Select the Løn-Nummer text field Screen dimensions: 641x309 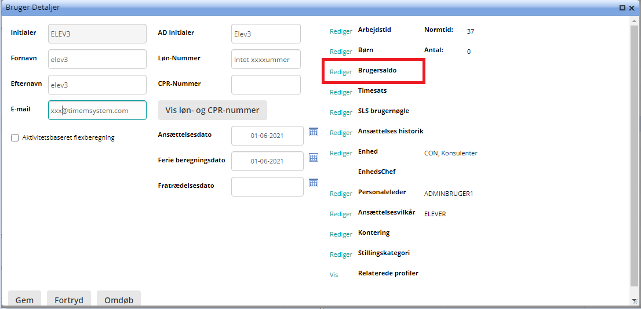point(265,59)
